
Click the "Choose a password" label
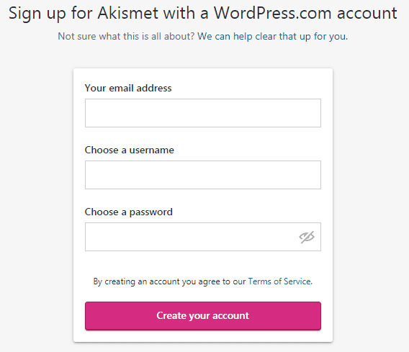pos(129,212)
